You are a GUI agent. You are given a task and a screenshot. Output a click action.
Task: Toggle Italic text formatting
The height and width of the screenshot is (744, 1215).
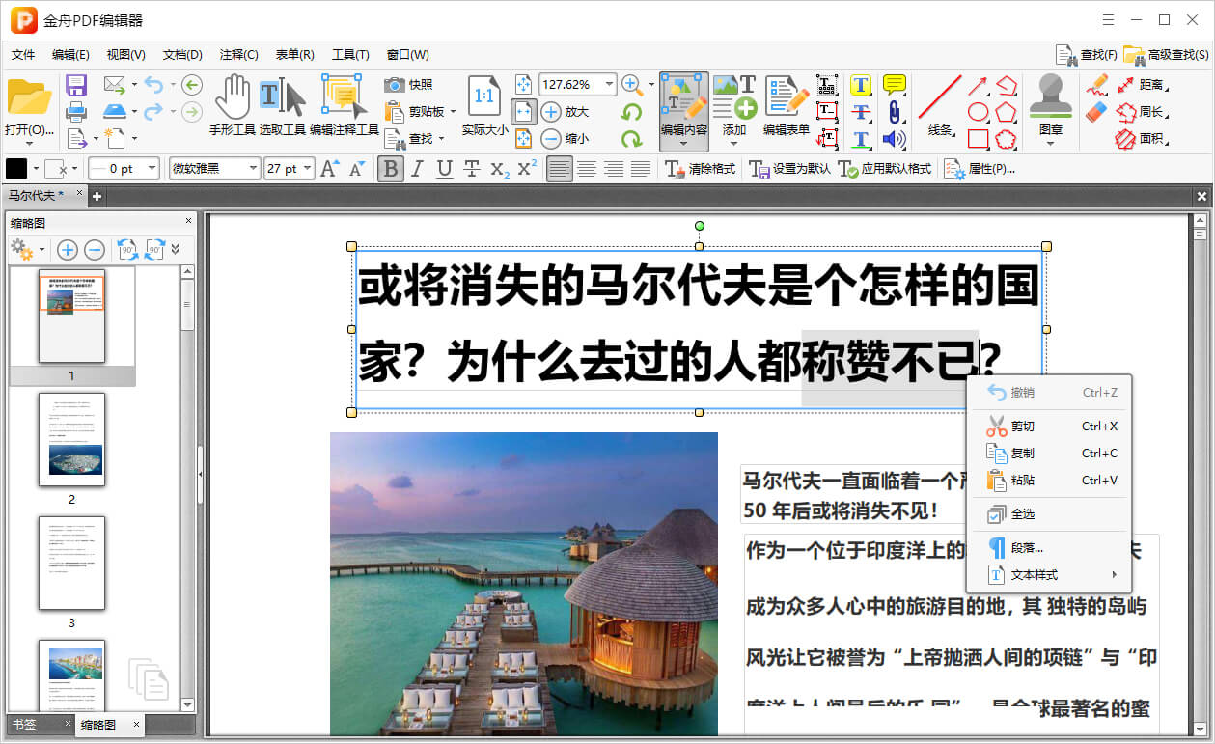point(417,169)
